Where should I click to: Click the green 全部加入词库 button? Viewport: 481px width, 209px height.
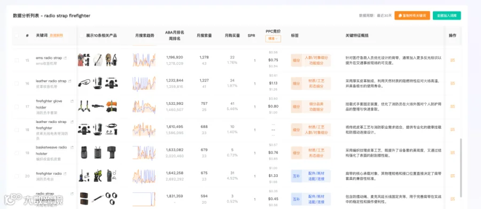[x=447, y=16]
